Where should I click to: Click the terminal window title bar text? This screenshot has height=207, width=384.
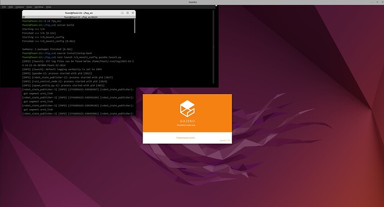78,13
